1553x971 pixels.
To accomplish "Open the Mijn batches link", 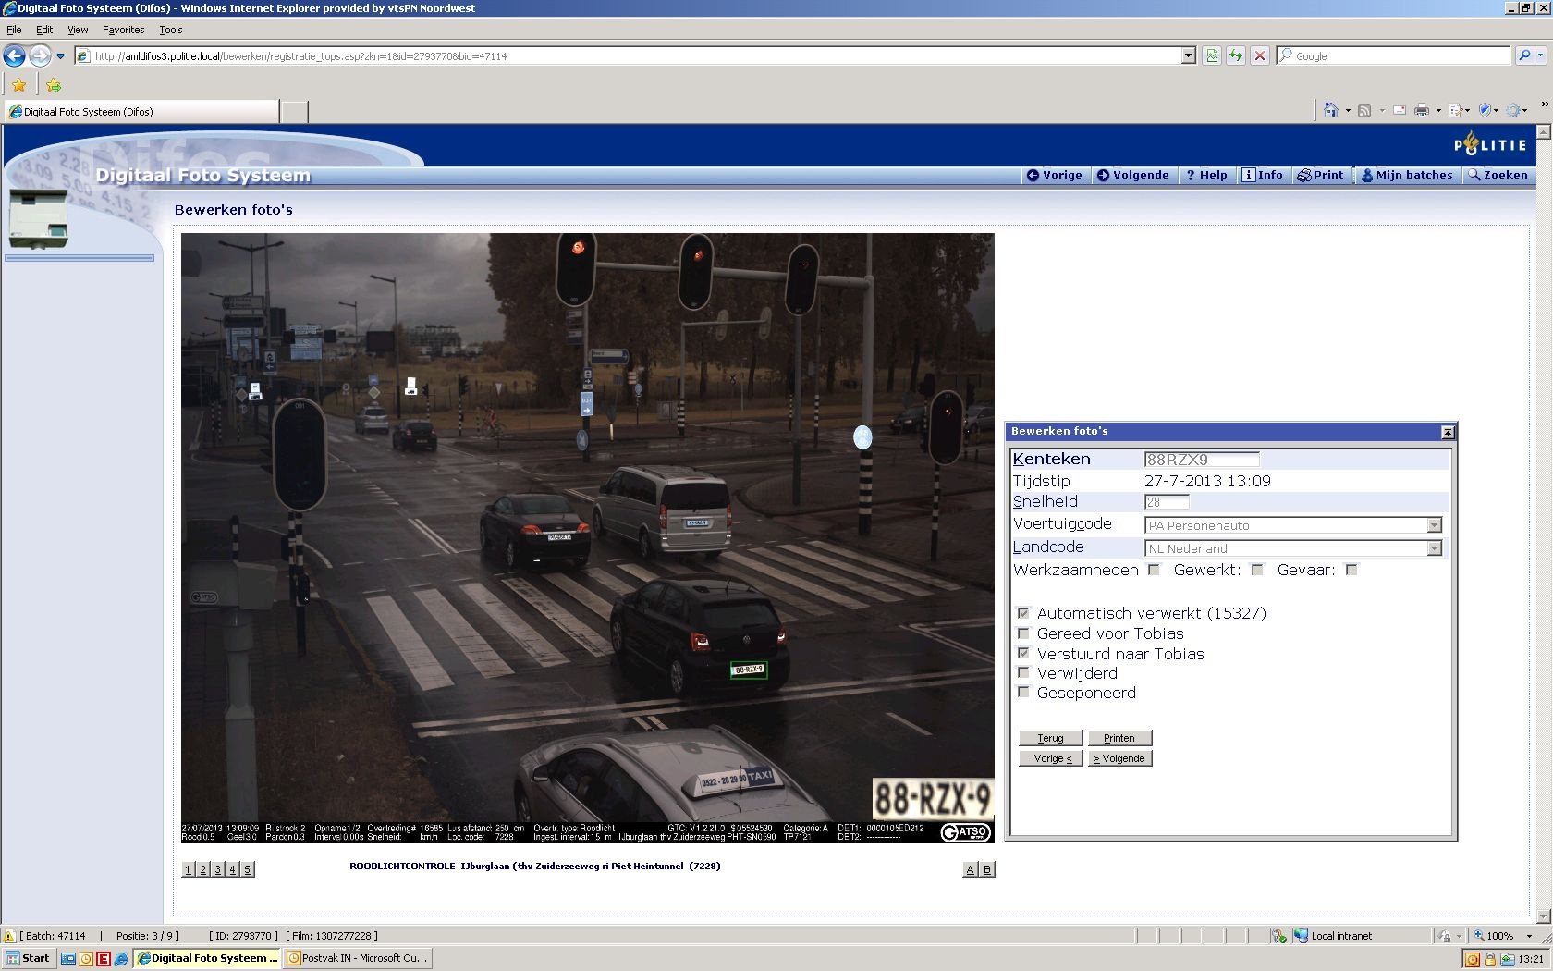I will click(x=1407, y=175).
